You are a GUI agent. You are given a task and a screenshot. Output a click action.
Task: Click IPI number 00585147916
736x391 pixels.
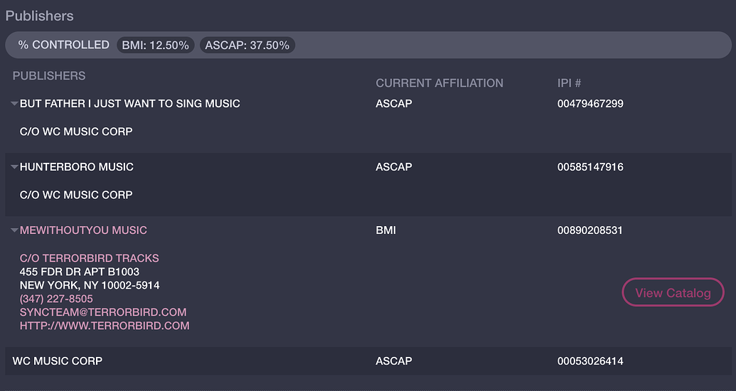click(x=590, y=167)
